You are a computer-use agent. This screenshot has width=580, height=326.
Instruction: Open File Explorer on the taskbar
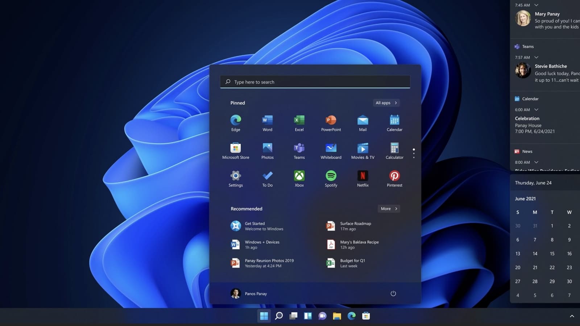(337, 316)
